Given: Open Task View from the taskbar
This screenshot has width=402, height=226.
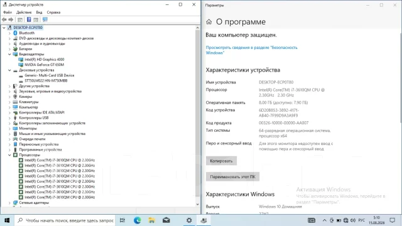Looking at the screenshot, I should [122, 220].
